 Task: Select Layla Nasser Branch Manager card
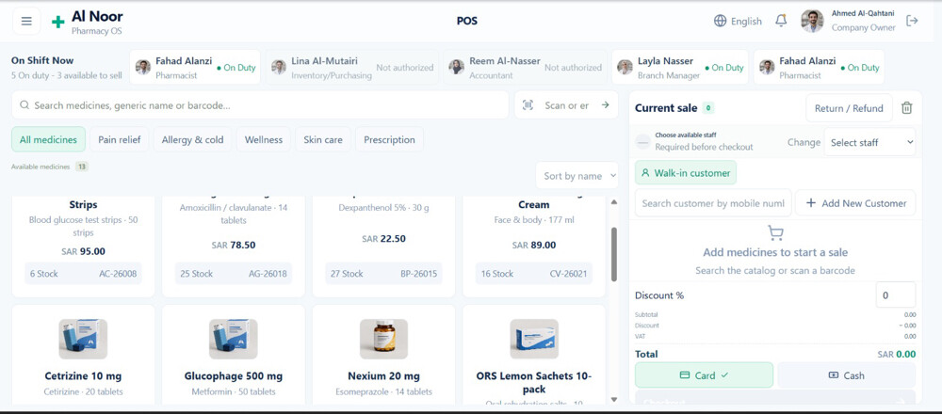680,67
